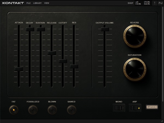Click the vertical scrollbar on the right edge
Viewport: 164px width, 123px height.
[163, 54]
